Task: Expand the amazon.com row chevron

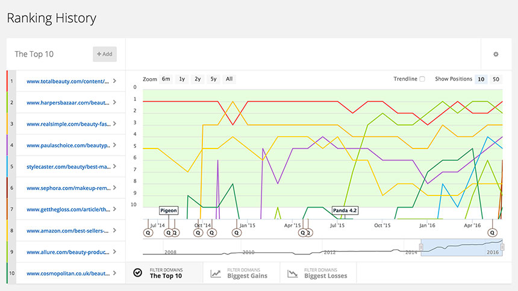Action: coord(114,230)
